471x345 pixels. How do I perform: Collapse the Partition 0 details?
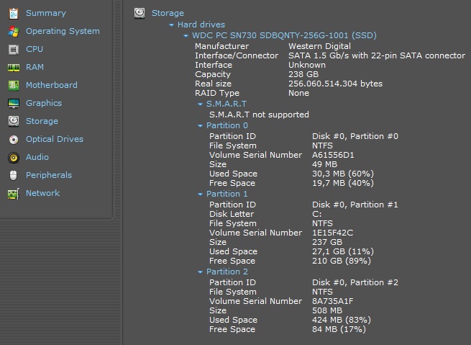coord(201,126)
